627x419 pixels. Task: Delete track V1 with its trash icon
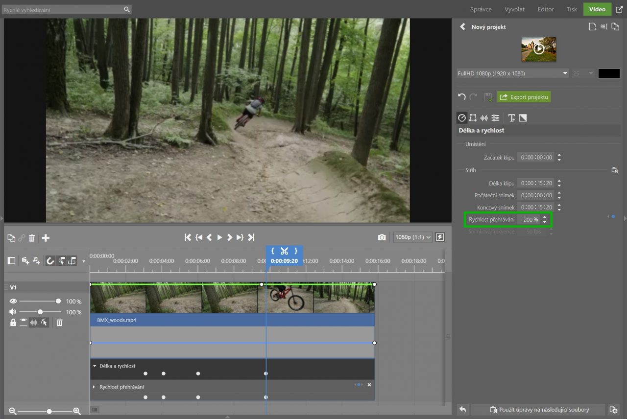[59, 323]
